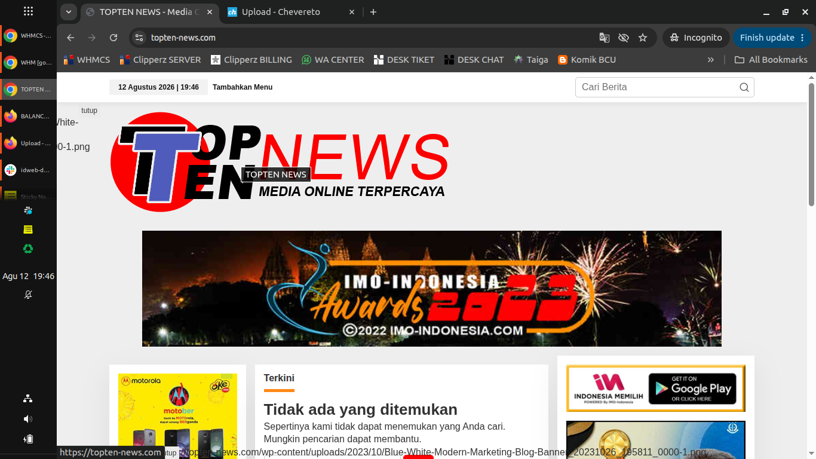Click the date text '12 Agustus 2026 | 19:46'
This screenshot has height=459, width=816.
tap(158, 87)
